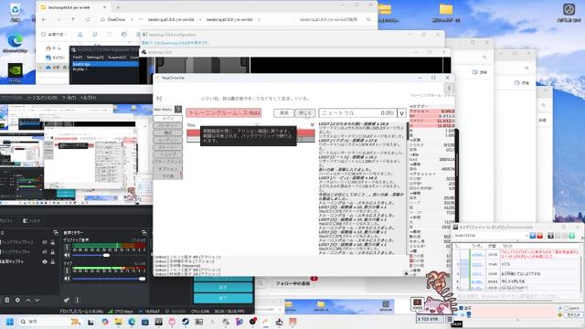The width and height of the screenshot is (585, 329).
Task: Click the question mark icon beside Main Menu
Action: (178, 110)
